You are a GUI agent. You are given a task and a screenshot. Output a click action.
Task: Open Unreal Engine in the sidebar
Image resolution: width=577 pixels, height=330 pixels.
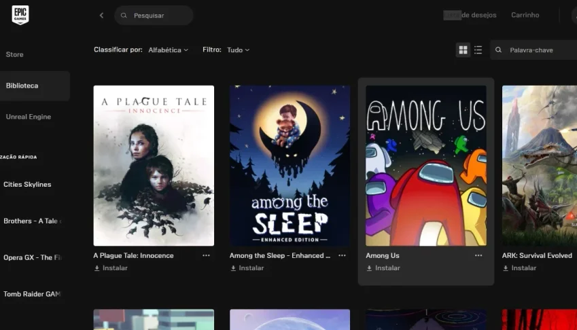(29, 117)
